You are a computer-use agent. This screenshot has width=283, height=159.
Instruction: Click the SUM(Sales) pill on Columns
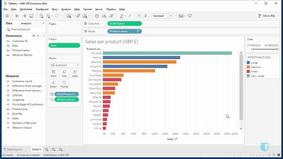click(x=125, y=23)
